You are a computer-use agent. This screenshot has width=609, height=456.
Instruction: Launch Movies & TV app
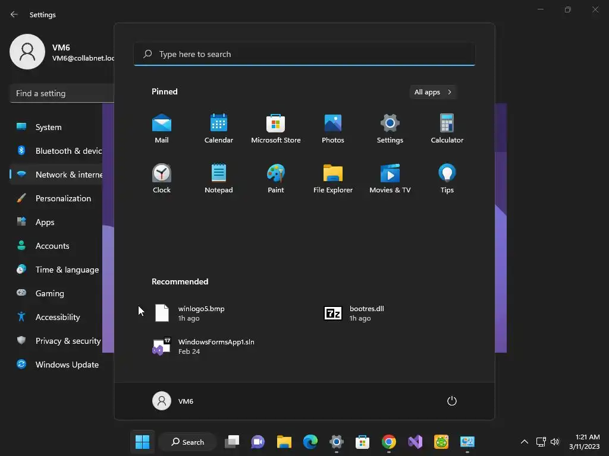tap(390, 178)
